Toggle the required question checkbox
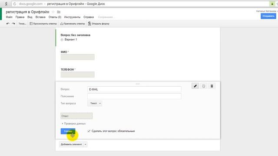The width and height of the screenshot is (278, 156). click(x=89, y=131)
